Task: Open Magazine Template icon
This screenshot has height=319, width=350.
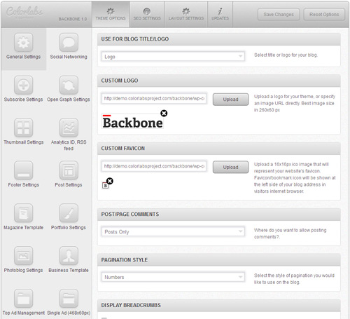Action: pyautogui.click(x=23, y=213)
